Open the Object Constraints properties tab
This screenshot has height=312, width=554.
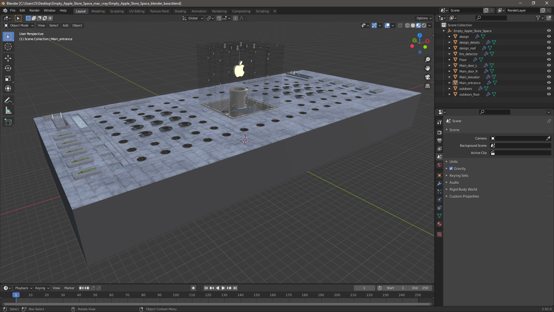coord(439,208)
